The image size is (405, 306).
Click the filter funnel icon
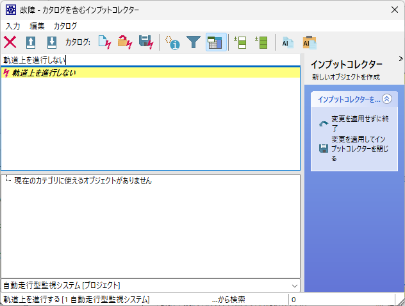pos(193,43)
